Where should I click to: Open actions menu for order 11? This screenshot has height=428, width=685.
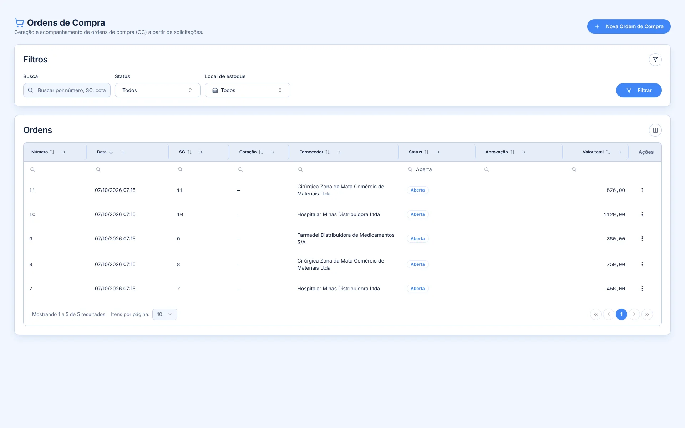click(x=642, y=190)
